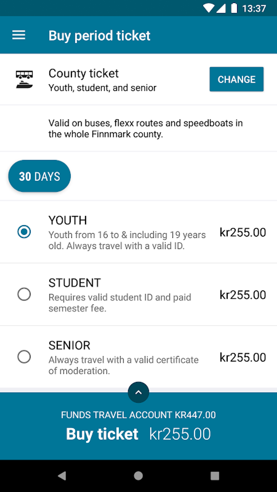277x492 pixels.
Task: Select the Senior ticket radio button
Action: (x=24, y=357)
